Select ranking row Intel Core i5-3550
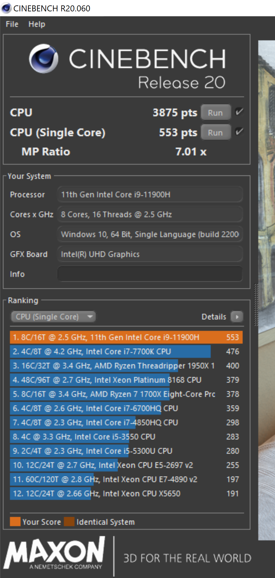This screenshot has width=275, height=578. (x=126, y=437)
